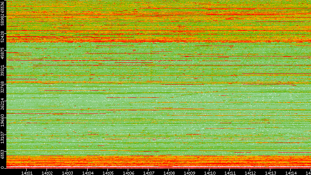Select the 14:02 time axis label
Viewport: 311px width, 175px height.
click(x=47, y=173)
